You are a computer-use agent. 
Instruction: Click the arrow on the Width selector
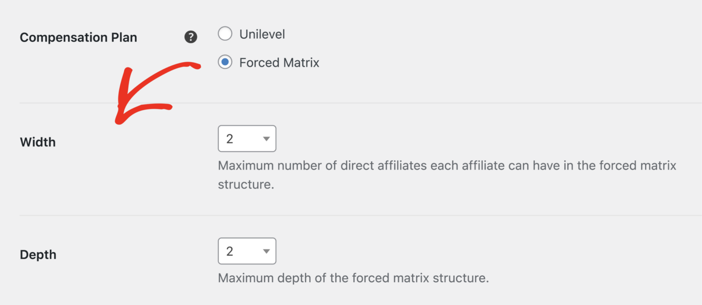tap(266, 138)
